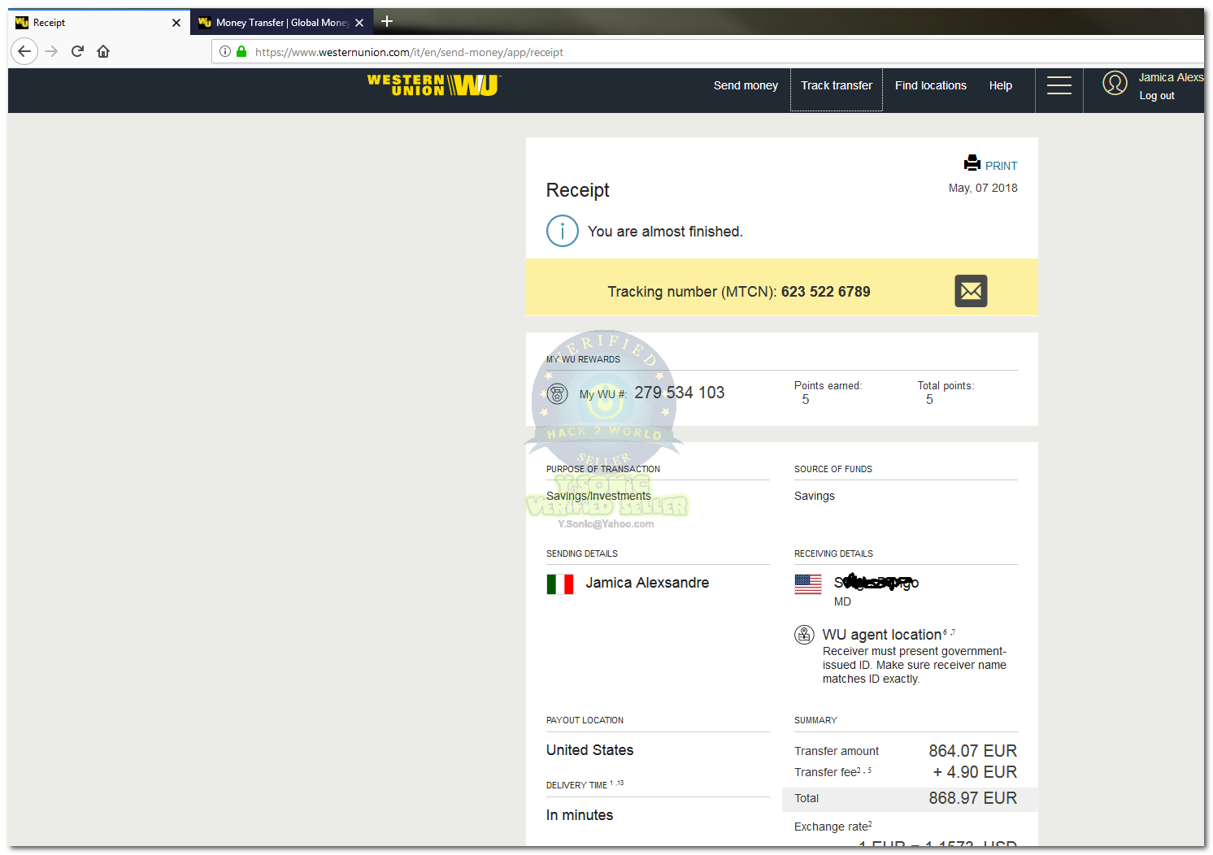Image resolution: width=1213 pixels, height=855 pixels.
Task: Close the Money Transfer browser tab
Action: coord(359,23)
